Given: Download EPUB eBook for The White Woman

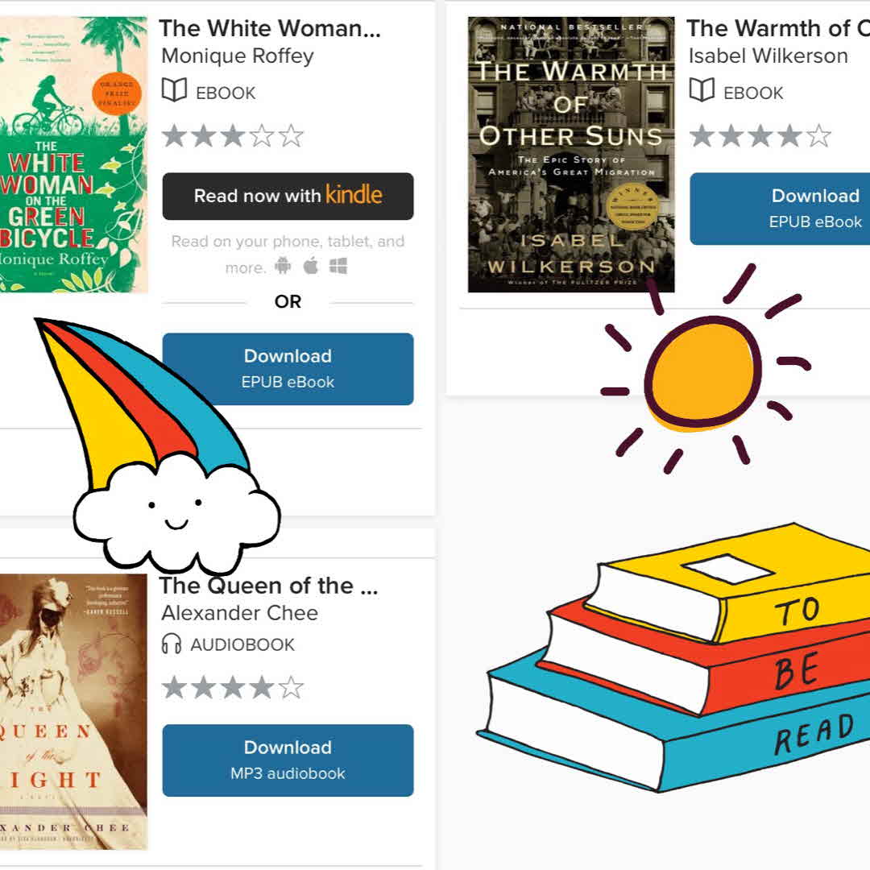Looking at the screenshot, I should tap(288, 368).
